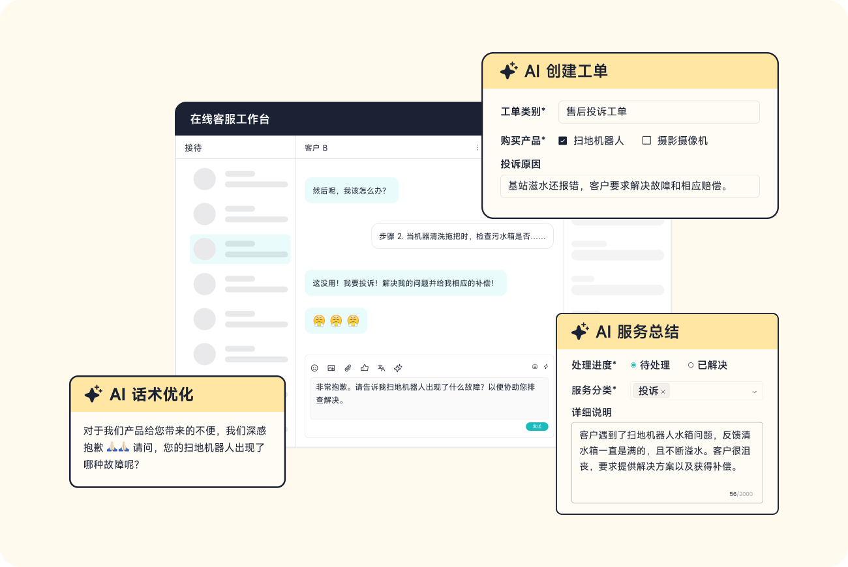Viewport: 848px width, 567px height.
Task: Click the lightning quick-reply icon
Action: [546, 367]
